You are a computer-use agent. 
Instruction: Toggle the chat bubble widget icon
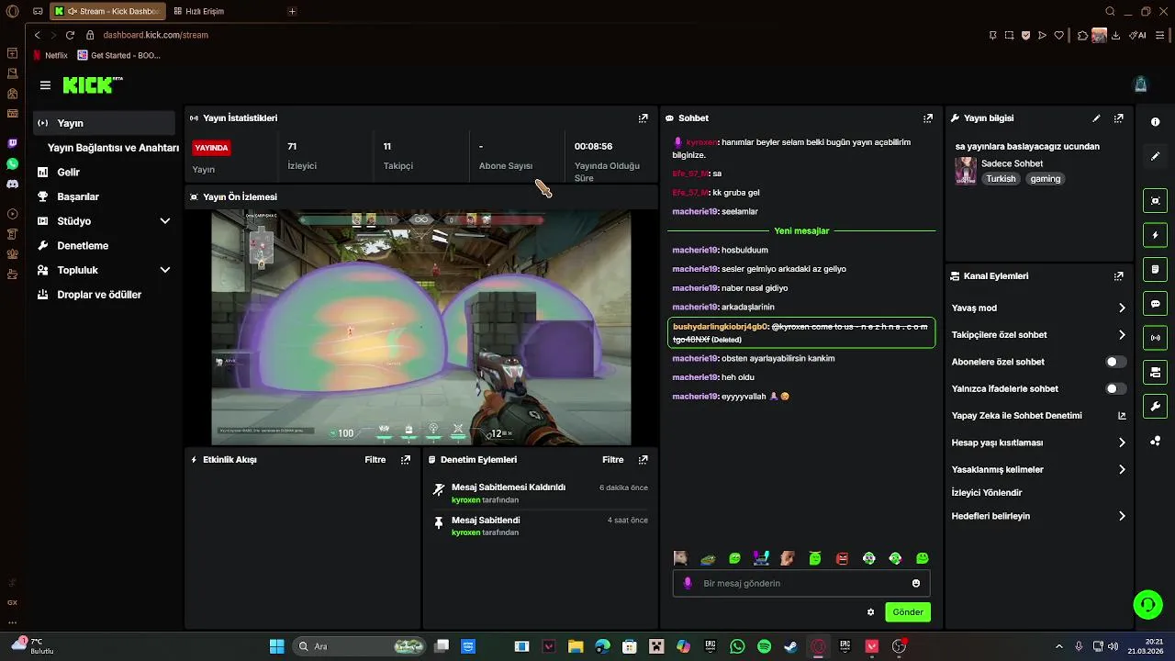(1155, 304)
